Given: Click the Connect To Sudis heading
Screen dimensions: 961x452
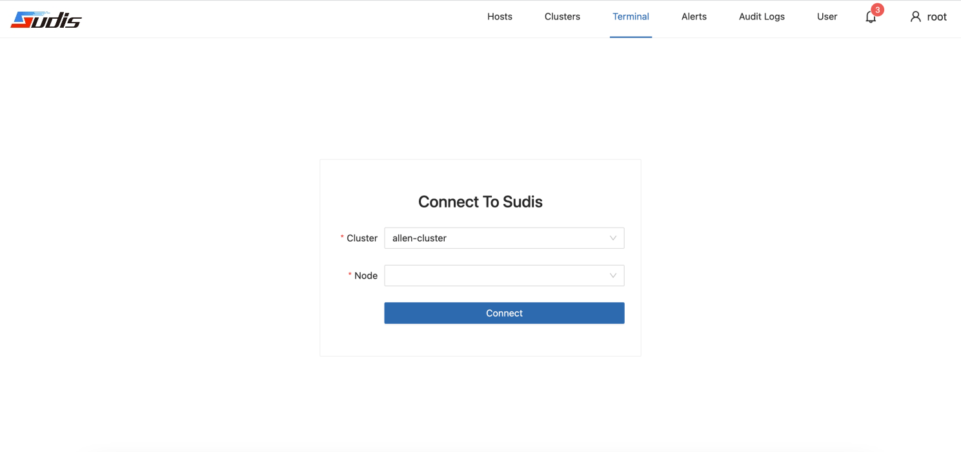Looking at the screenshot, I should click(x=480, y=202).
